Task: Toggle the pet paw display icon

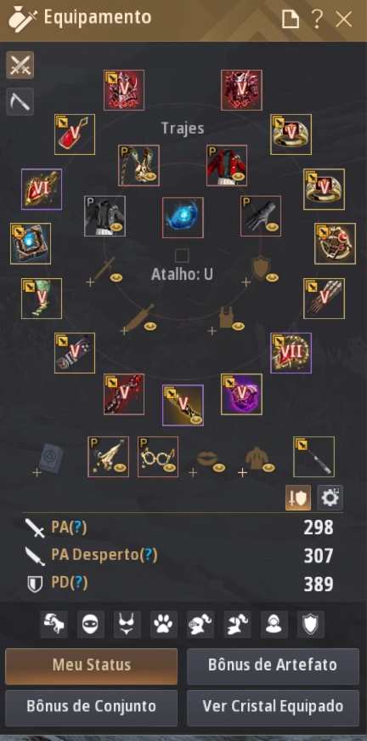Action: click(164, 624)
